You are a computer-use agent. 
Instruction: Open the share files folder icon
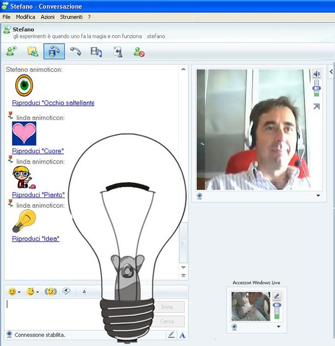pos(33,52)
